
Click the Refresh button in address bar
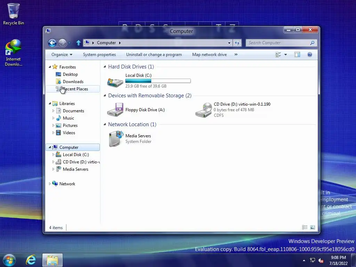[x=237, y=43]
